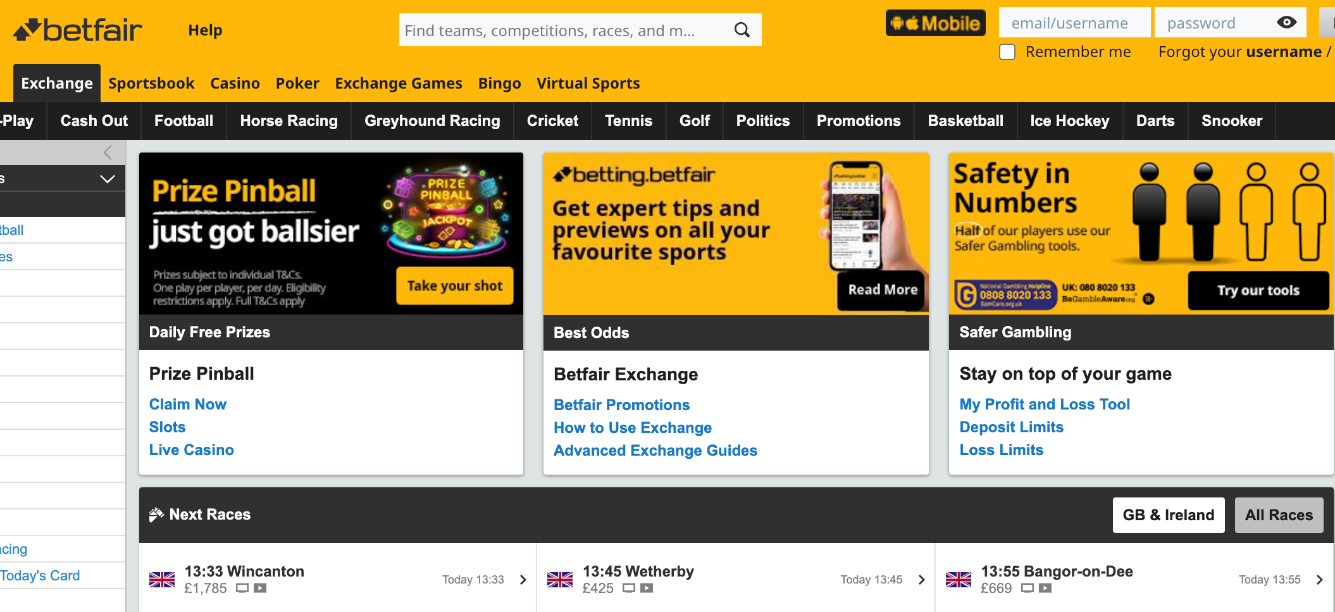
Task: Click the Next Races horse icon
Action: [156, 515]
